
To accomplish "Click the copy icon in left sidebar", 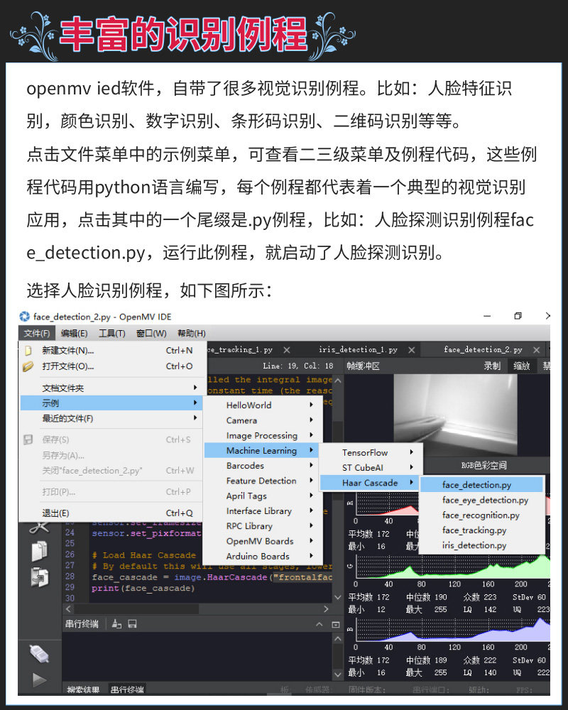I will tap(40, 551).
